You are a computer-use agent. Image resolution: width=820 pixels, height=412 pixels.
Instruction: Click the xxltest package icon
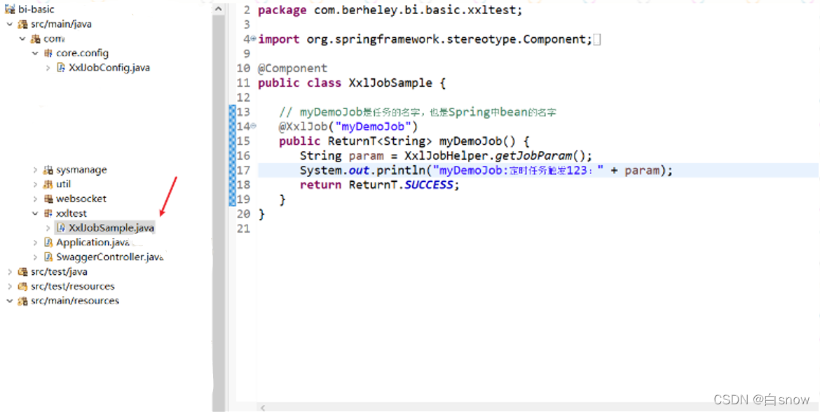[x=48, y=213]
